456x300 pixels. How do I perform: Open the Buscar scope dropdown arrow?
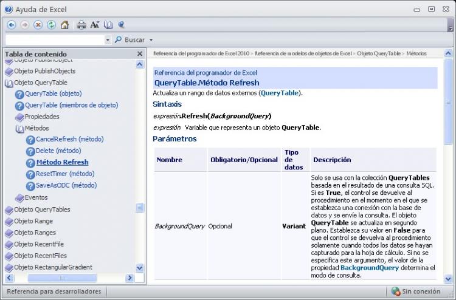151,40
